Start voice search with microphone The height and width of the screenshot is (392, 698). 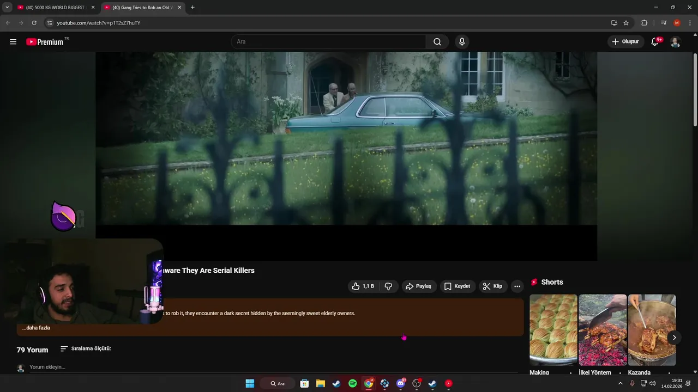click(462, 42)
